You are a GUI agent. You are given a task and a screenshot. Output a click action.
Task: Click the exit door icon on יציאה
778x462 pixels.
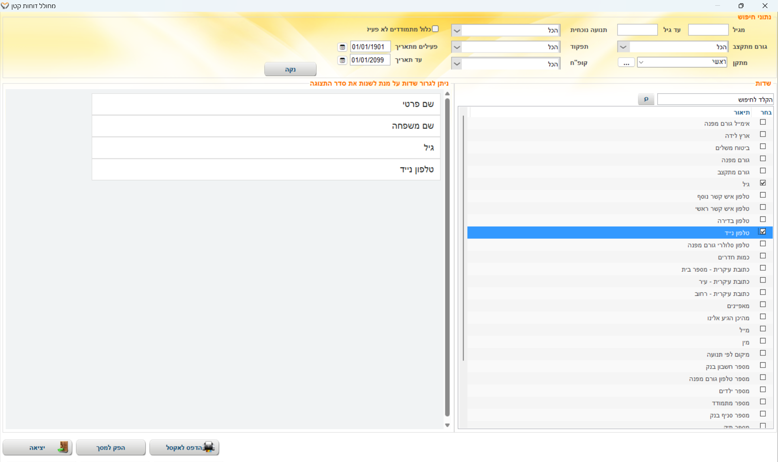(63, 447)
